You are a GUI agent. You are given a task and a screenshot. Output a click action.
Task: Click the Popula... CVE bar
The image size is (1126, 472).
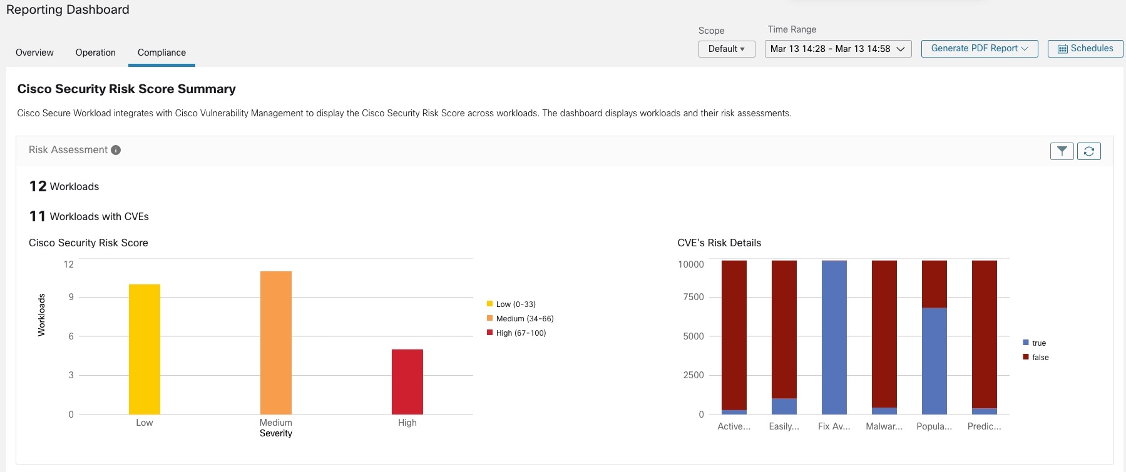coord(934,337)
